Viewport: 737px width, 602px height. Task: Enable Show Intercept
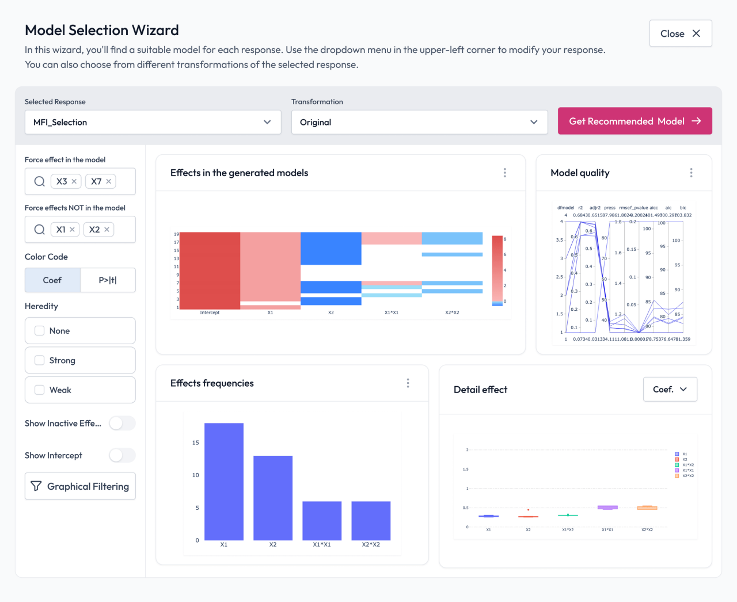[x=122, y=455]
